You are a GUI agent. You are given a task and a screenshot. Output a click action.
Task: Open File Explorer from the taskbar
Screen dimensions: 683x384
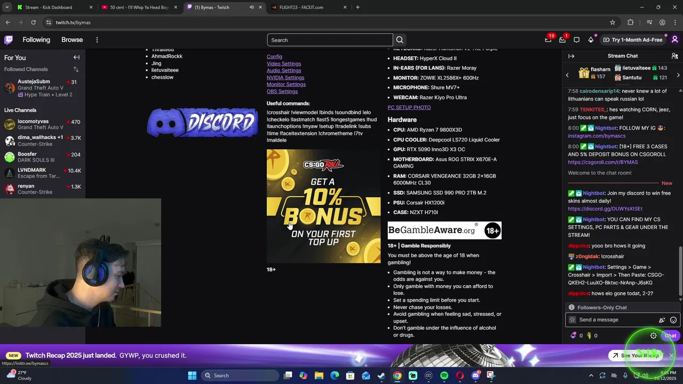319,375
